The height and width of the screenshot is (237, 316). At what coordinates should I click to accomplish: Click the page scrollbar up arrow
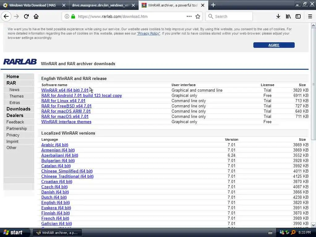click(314, 25)
